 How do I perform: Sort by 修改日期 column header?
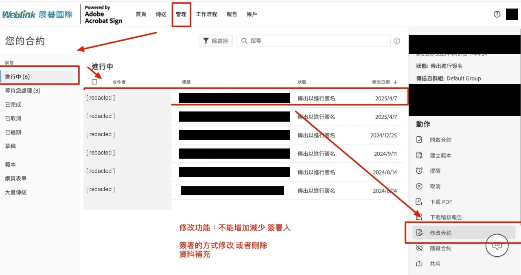point(381,82)
